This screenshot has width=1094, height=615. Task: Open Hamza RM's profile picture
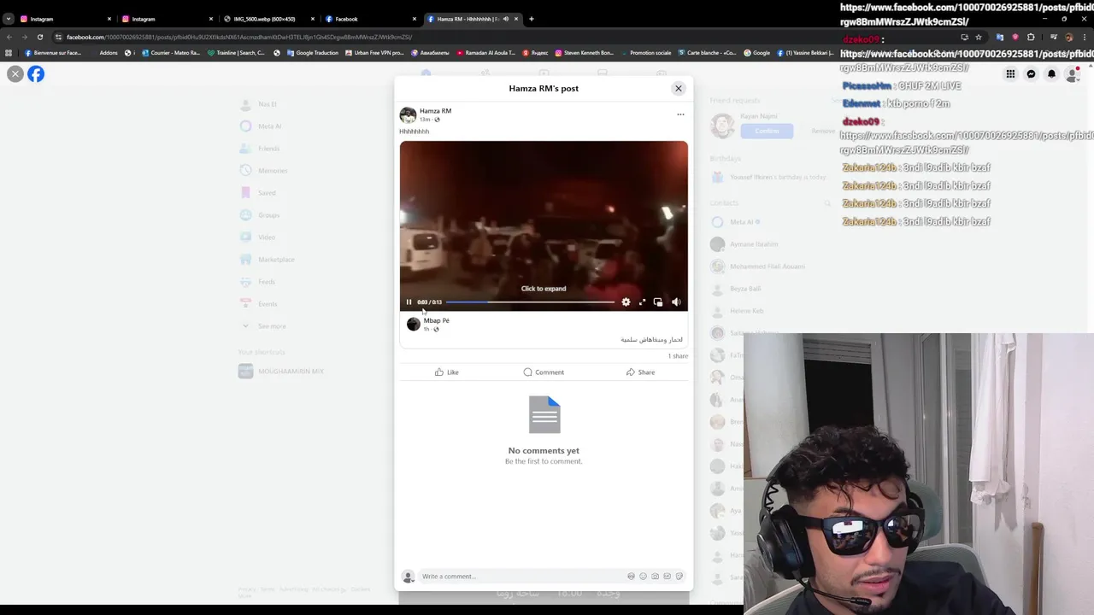click(408, 114)
